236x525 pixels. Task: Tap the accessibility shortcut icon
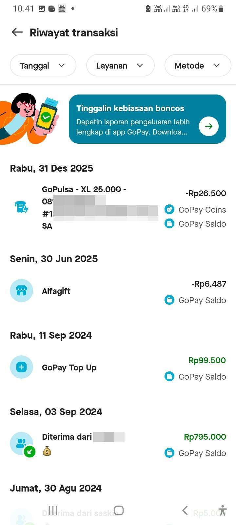click(223, 511)
